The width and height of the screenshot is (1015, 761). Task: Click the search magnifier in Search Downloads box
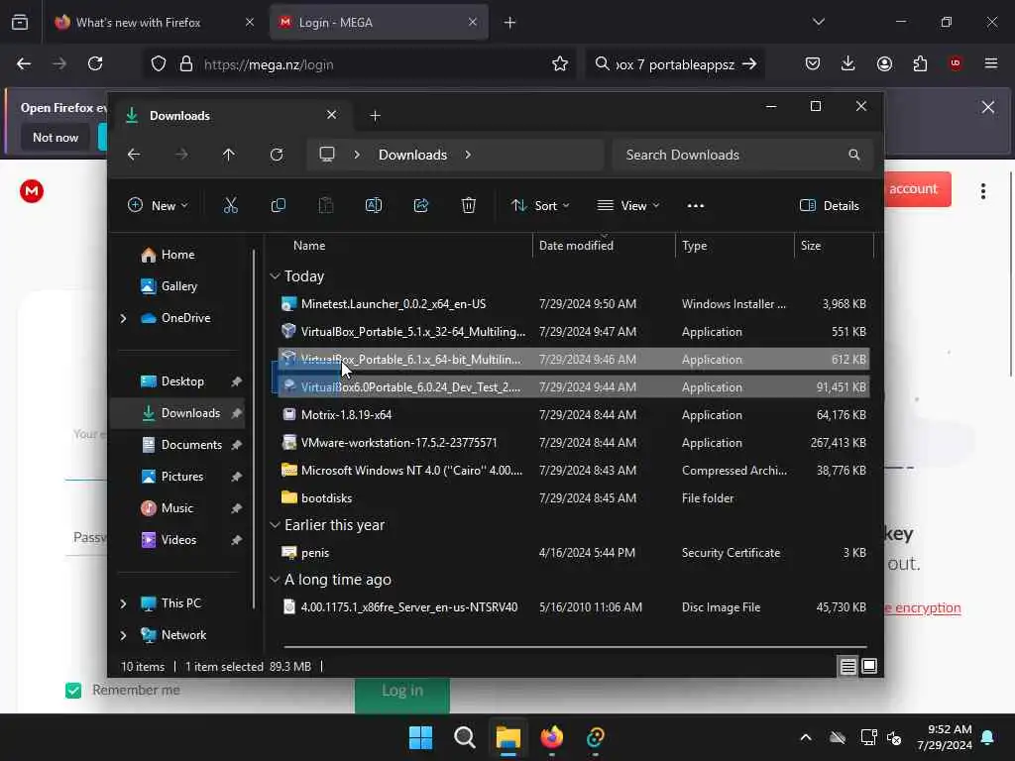(x=853, y=155)
